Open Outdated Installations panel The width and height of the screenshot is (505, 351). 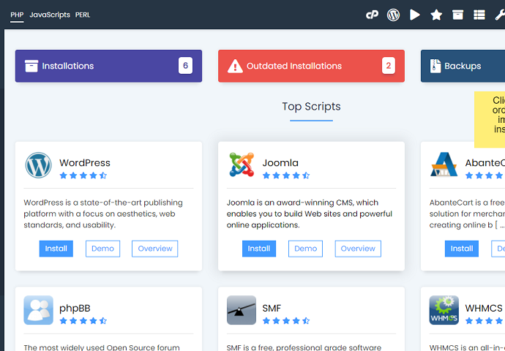[x=311, y=66]
